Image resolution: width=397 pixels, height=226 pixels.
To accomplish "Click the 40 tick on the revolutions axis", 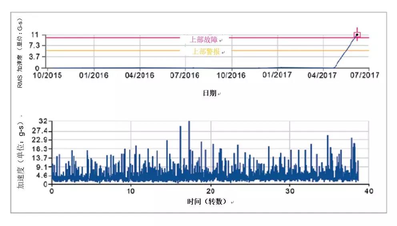I will click(x=369, y=191).
